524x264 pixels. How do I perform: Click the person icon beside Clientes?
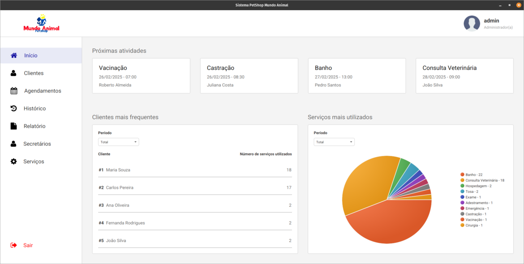click(x=13, y=73)
